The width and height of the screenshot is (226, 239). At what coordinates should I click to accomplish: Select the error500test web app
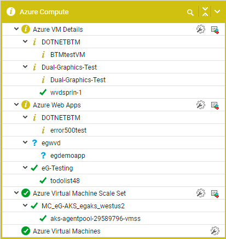[x=68, y=130]
